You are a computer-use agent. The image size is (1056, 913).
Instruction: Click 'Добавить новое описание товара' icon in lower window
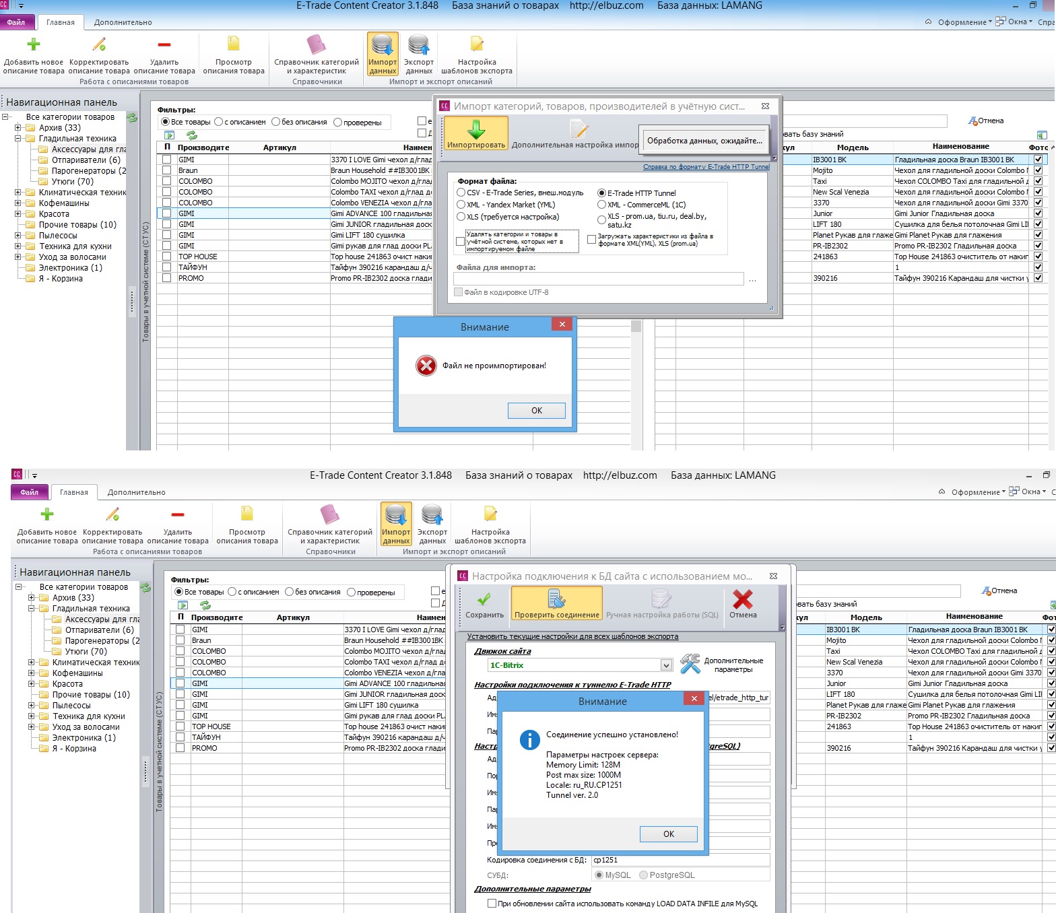[46, 515]
